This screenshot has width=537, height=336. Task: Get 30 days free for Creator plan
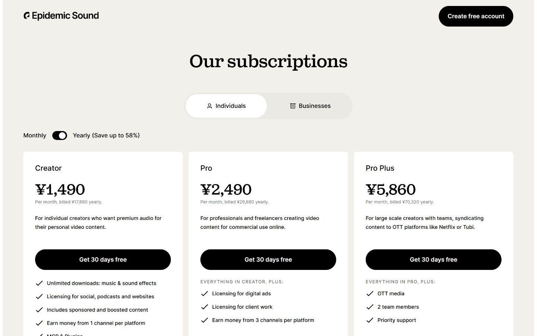[x=103, y=259]
